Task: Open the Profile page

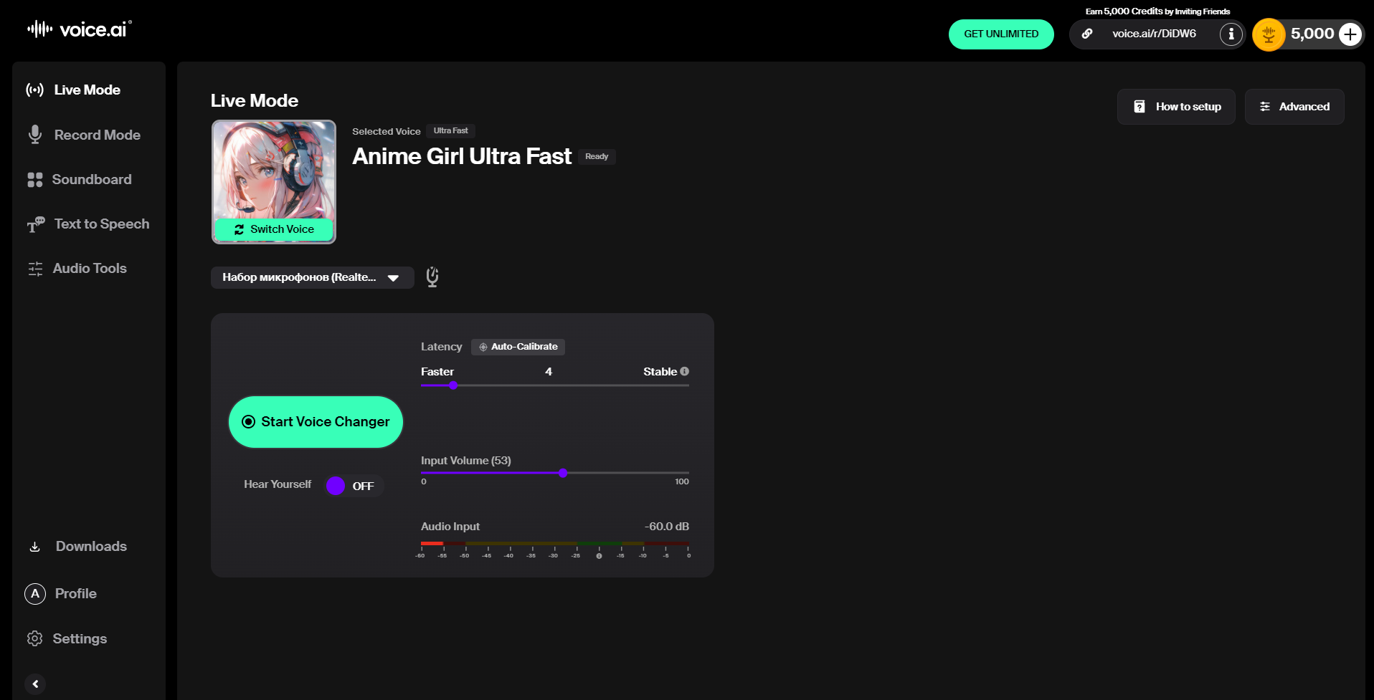Action: point(61,593)
